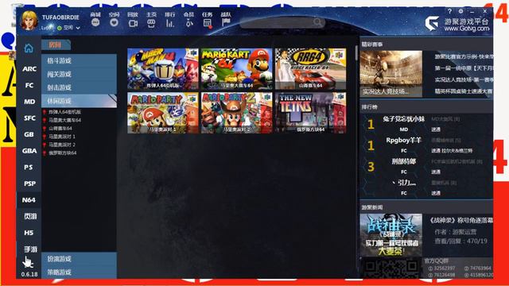Click the search magnifier icon
This screenshot has height=286, width=509.
click(318, 22)
